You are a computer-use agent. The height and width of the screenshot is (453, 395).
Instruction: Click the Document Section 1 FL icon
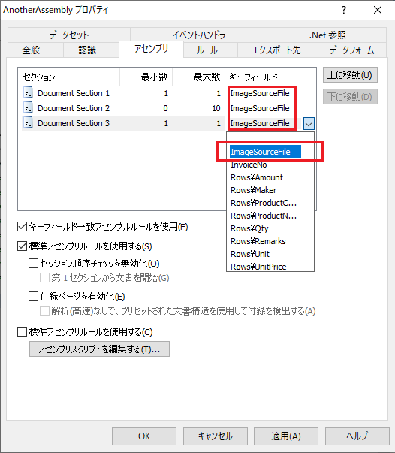[x=28, y=93]
